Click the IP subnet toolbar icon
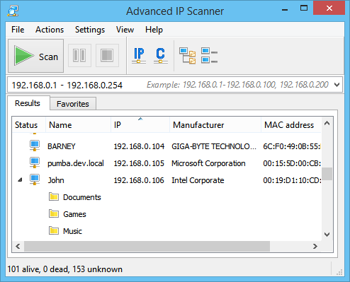This screenshot has width=350, height=282. [139, 56]
